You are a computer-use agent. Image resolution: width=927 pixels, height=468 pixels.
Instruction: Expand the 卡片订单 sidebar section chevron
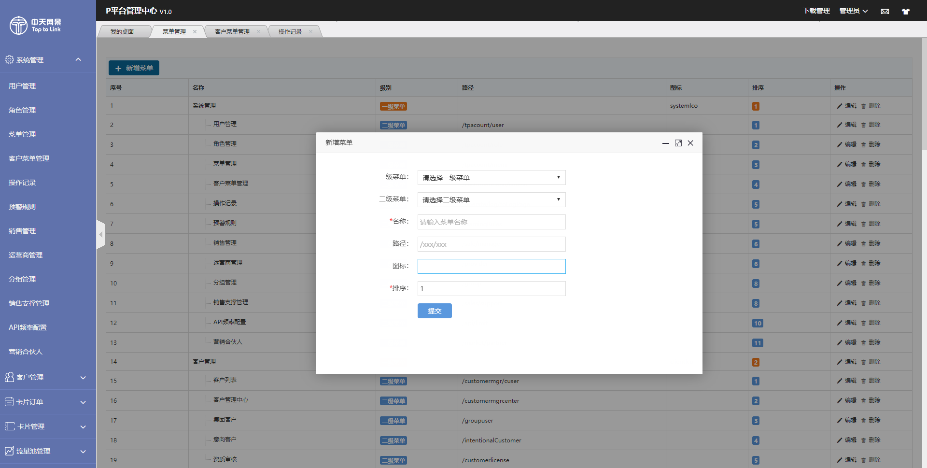coord(83,402)
